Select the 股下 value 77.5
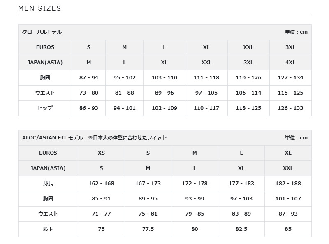 (148, 229)
